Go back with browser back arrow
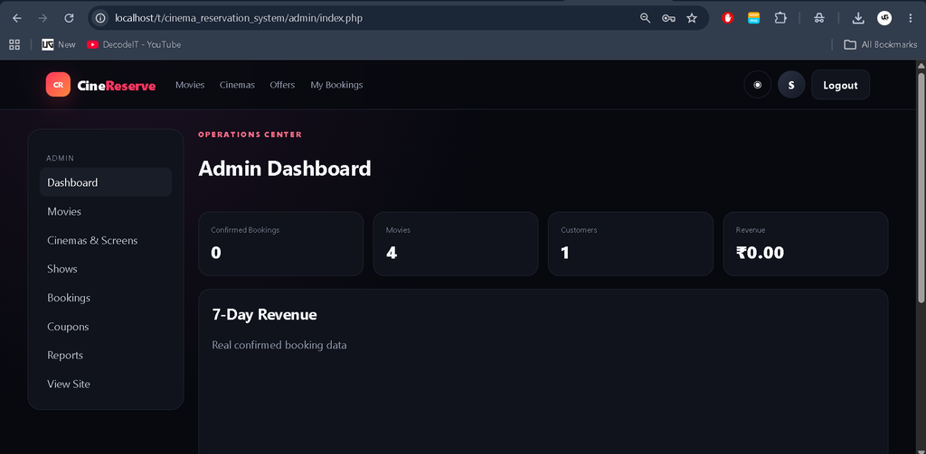926x454 pixels. (x=17, y=18)
